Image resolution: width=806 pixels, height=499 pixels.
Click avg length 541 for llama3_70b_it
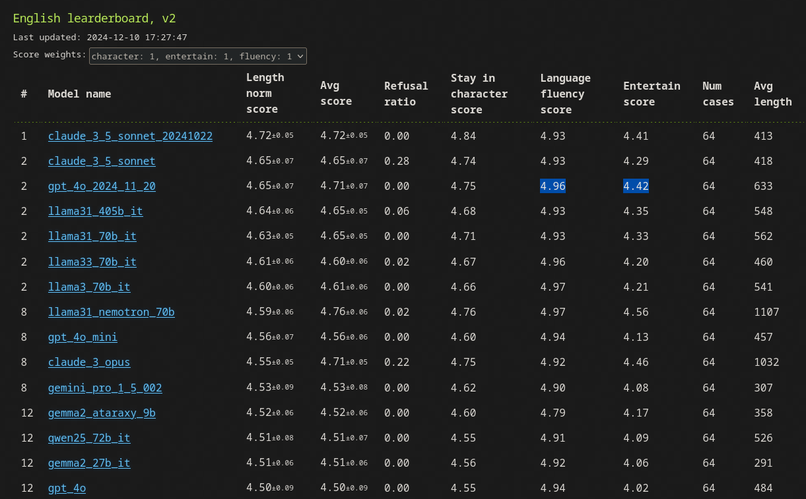(x=763, y=287)
